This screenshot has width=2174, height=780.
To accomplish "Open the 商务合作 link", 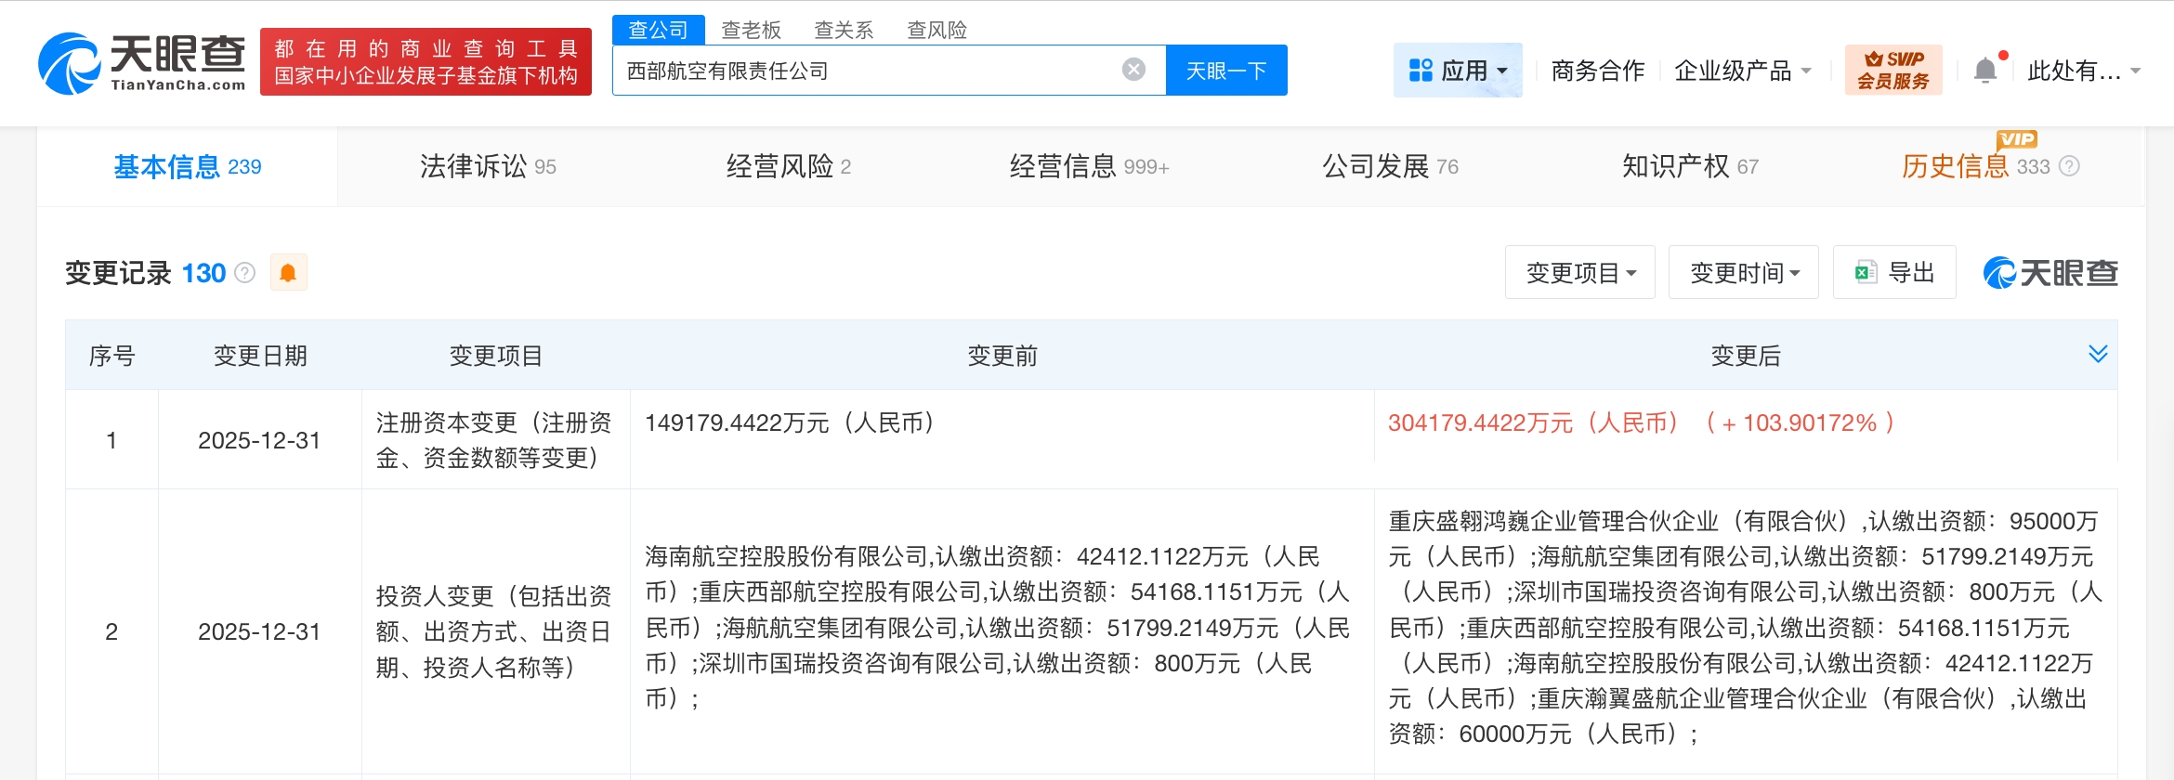I will pyautogui.click(x=1598, y=71).
